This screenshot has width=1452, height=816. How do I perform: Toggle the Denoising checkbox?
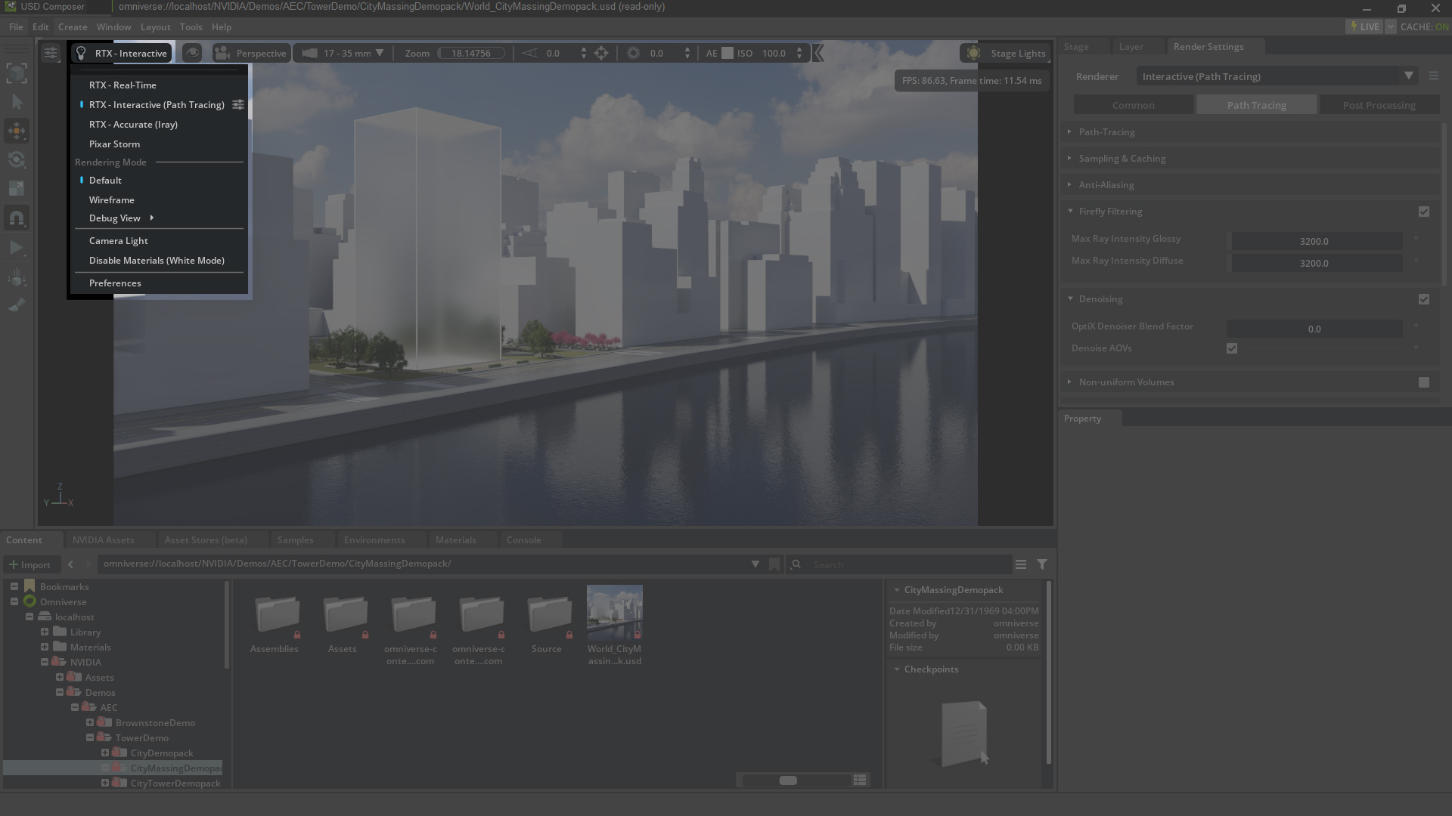pyautogui.click(x=1424, y=299)
